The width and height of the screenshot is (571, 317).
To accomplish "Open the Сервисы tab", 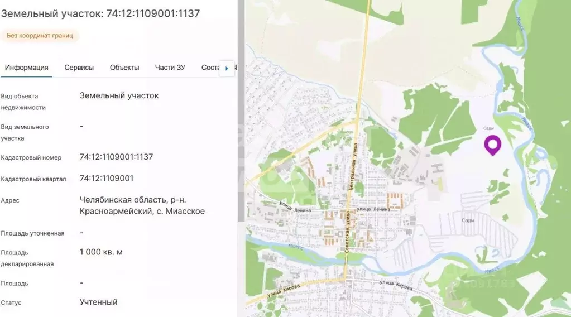I will [x=79, y=68].
